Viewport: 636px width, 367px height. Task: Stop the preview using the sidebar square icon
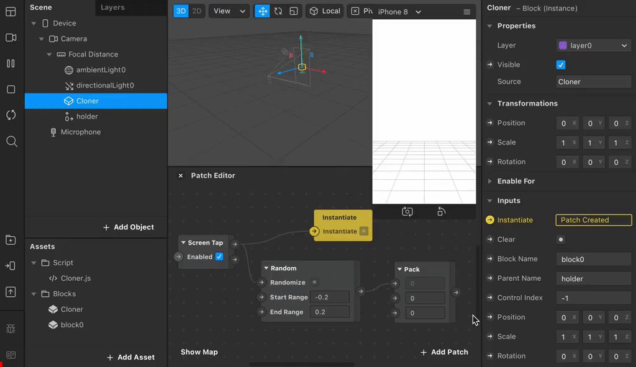click(11, 89)
